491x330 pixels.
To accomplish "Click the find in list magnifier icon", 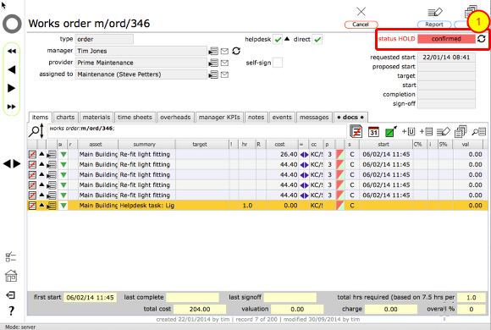I will click(479, 131).
